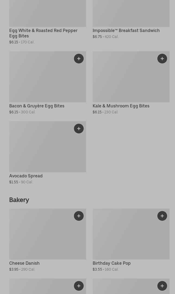Add Bacon & Gruyère Egg Bites with plus
Image resolution: width=175 pixels, height=294 pixels.
point(79,59)
